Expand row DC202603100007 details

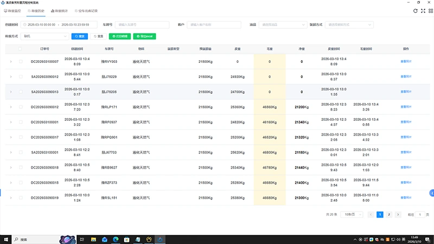click(11, 61)
